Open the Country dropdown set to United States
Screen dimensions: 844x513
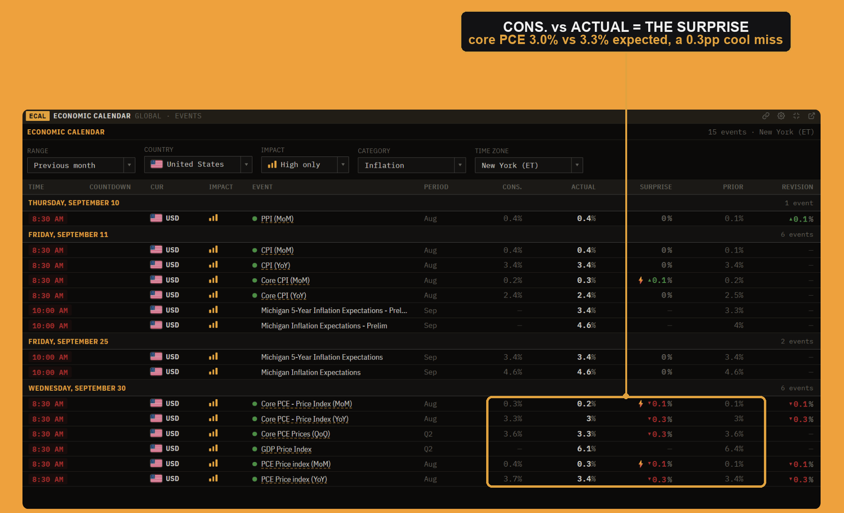click(x=198, y=164)
